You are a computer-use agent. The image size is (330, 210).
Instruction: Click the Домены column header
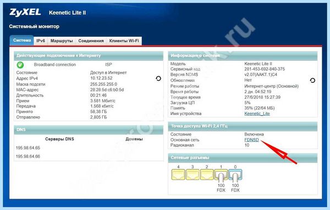(134, 139)
